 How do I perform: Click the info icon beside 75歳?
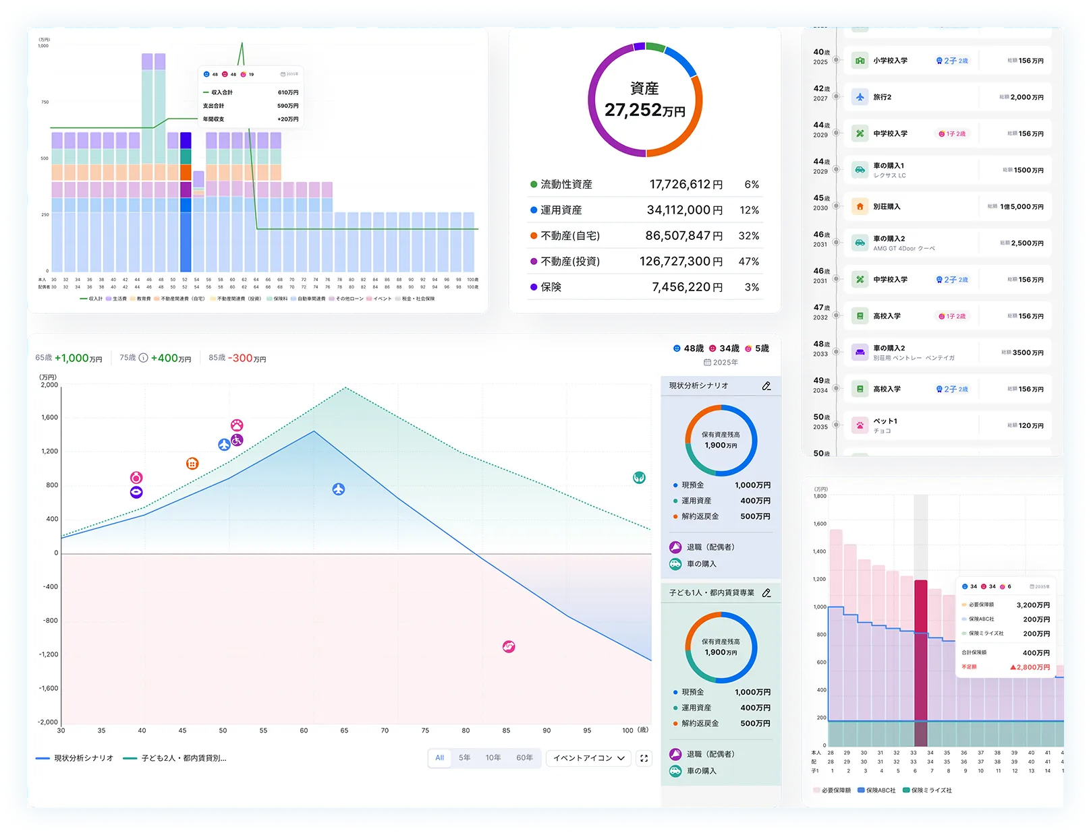143,358
